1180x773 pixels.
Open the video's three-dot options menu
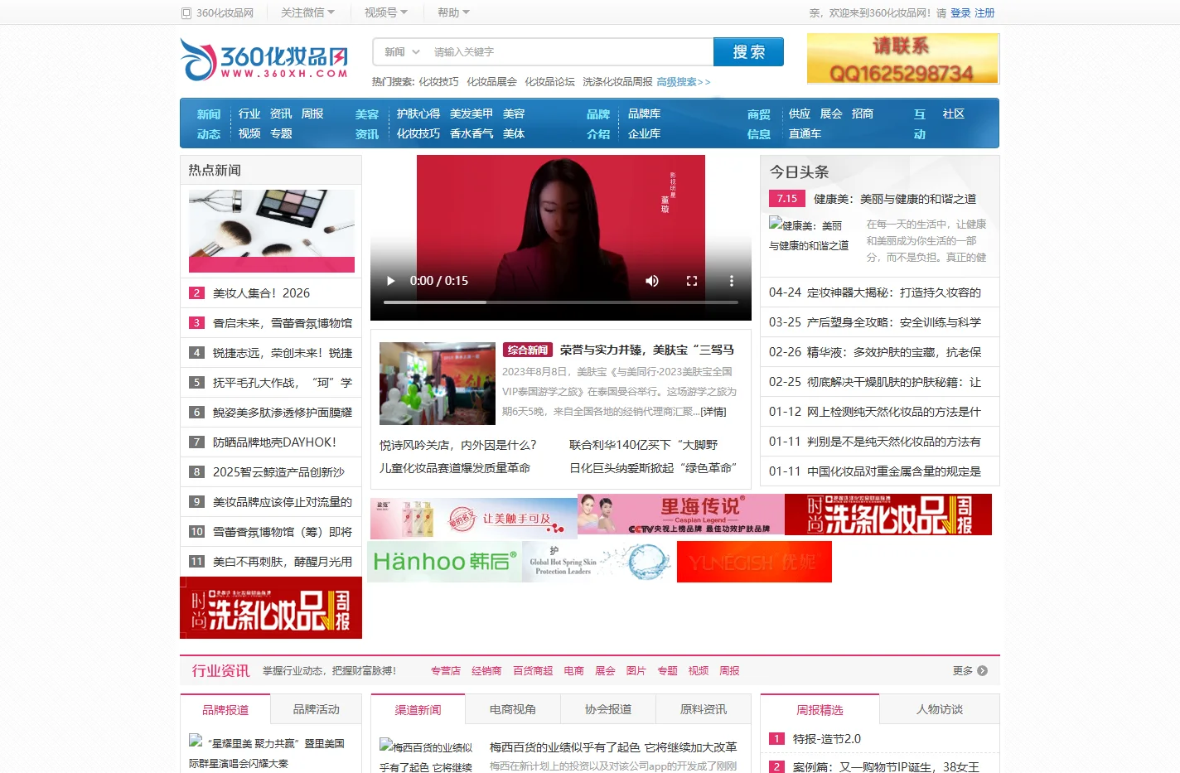pos(731,281)
